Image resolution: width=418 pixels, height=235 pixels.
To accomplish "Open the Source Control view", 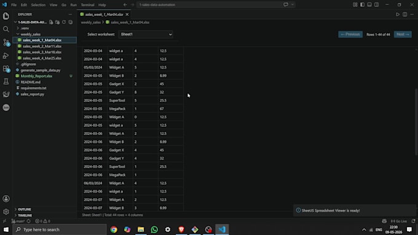I will 6,42.
